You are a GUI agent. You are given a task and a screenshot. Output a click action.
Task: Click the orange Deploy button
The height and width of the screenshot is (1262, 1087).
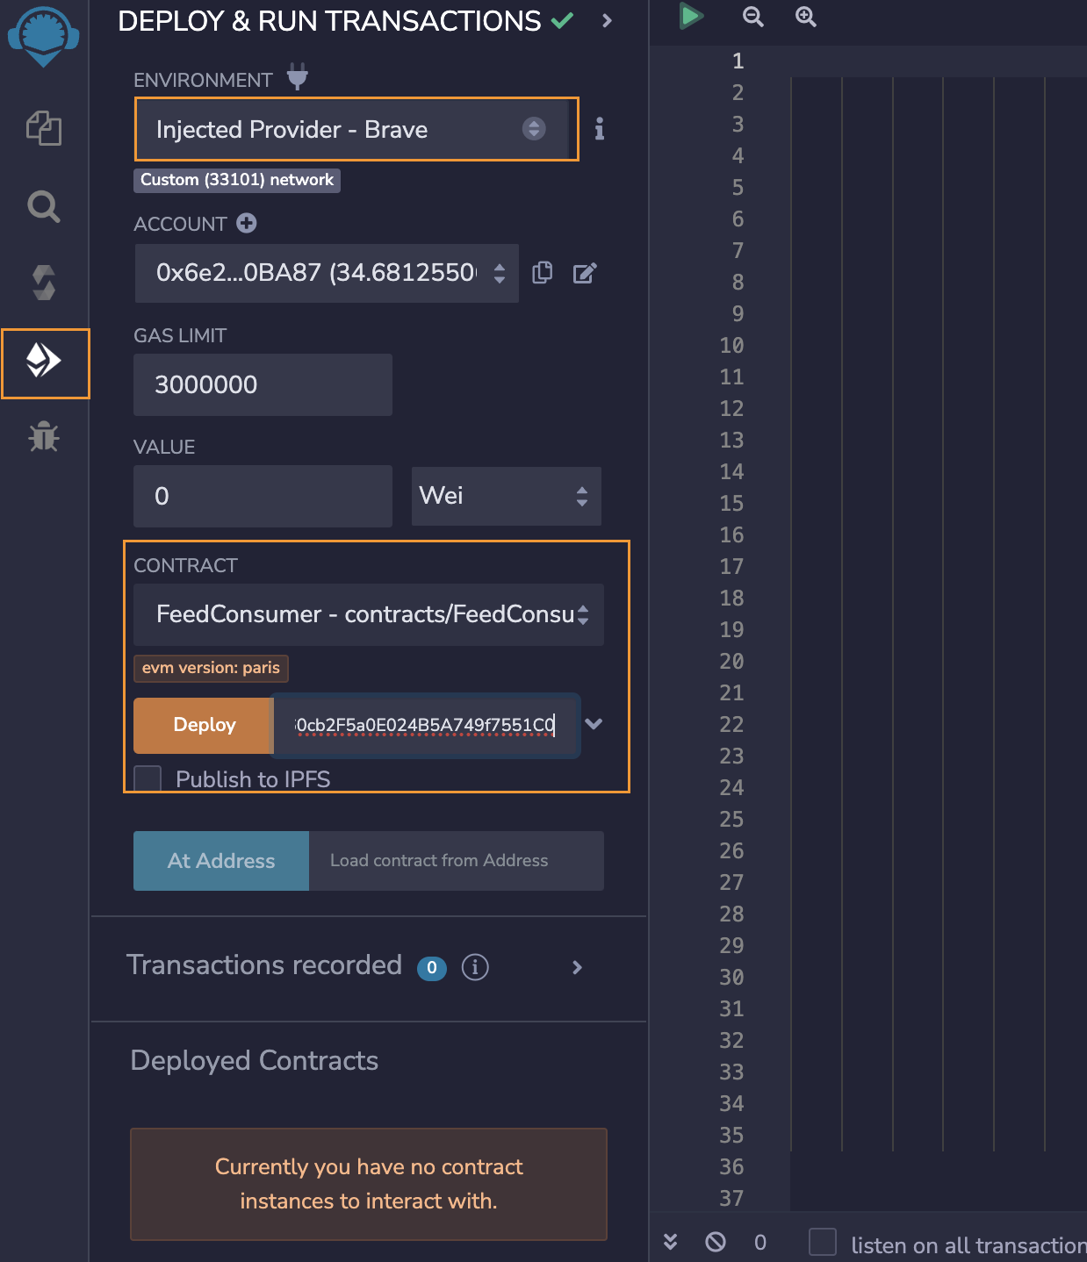pos(204,725)
